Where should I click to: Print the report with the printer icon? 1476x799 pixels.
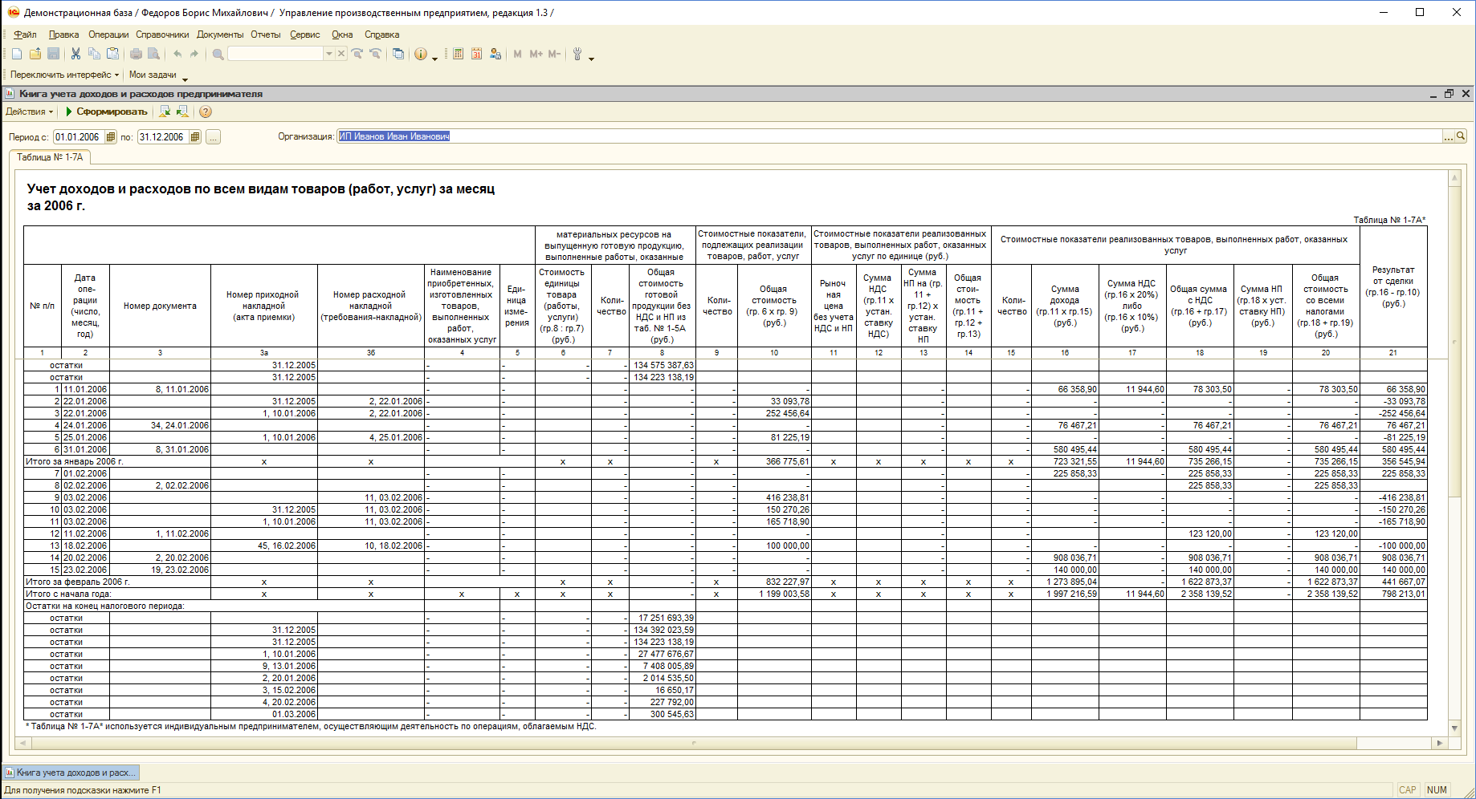(x=136, y=54)
